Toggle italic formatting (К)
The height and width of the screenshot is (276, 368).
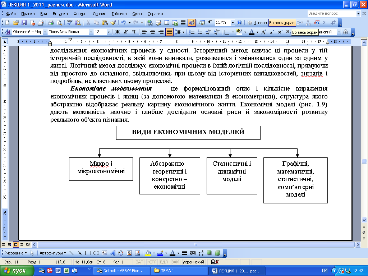coord(125,32)
